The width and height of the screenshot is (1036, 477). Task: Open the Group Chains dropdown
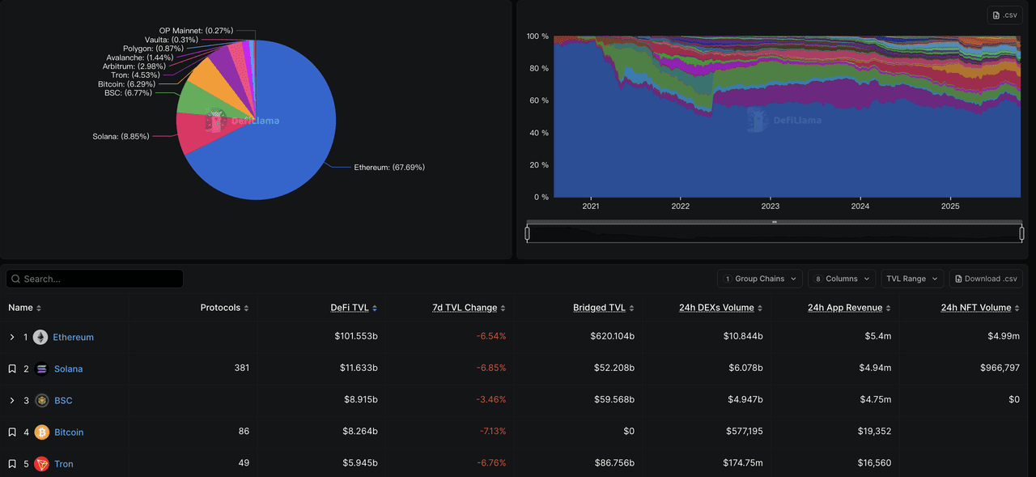(x=759, y=279)
